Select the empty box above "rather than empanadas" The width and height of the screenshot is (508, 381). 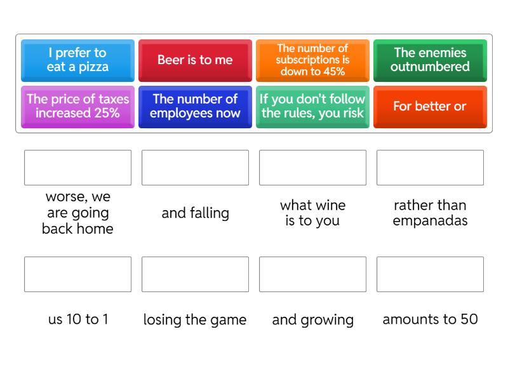click(430, 168)
